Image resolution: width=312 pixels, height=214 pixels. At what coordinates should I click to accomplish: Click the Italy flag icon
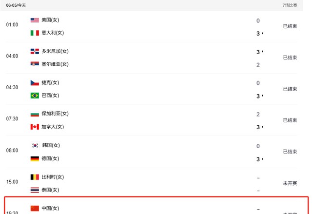click(35, 33)
